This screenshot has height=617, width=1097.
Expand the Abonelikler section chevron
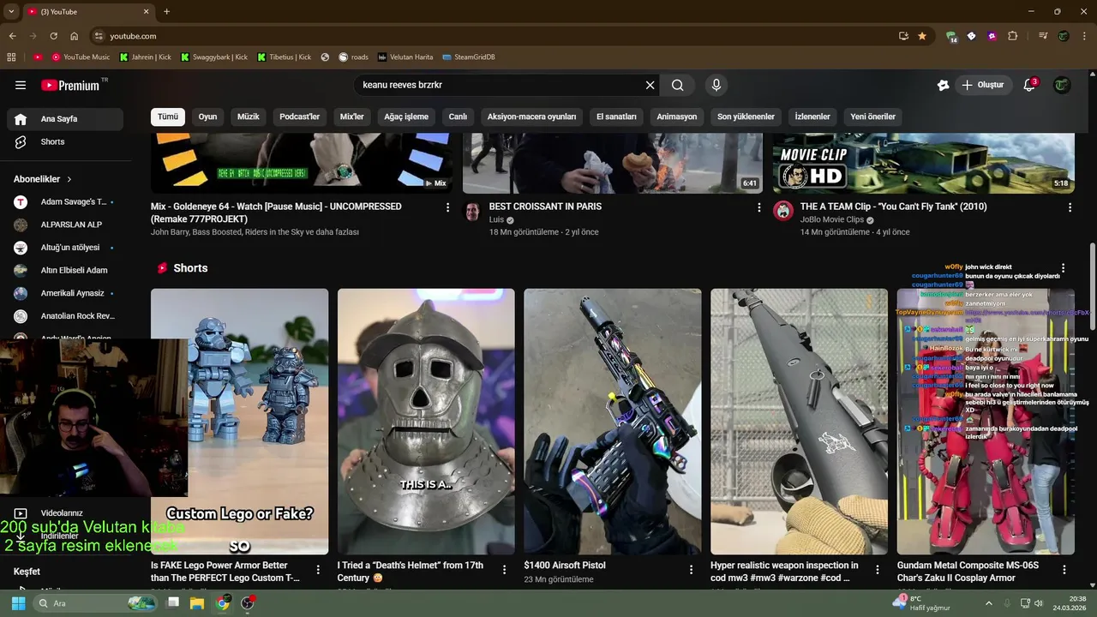point(69,179)
